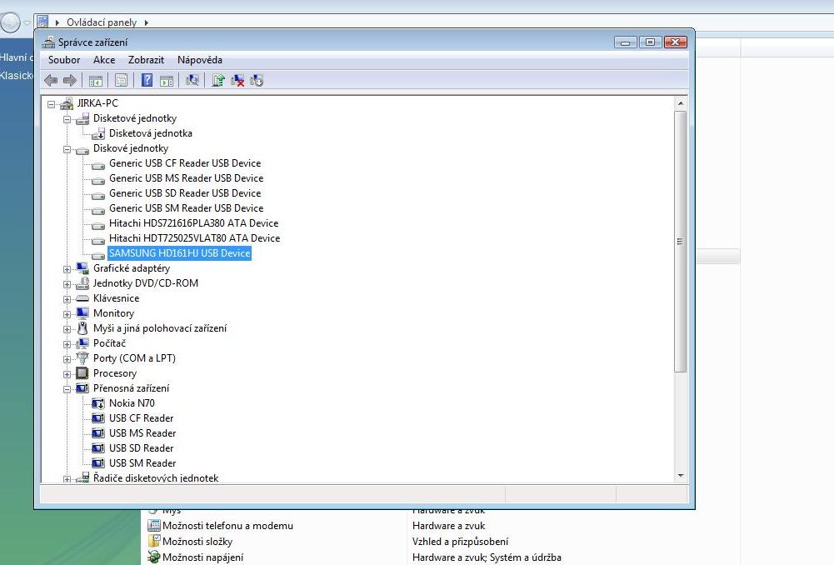Click the JIRKA-PC computer icon in tree
This screenshot has height=565, width=834.
tap(67, 103)
